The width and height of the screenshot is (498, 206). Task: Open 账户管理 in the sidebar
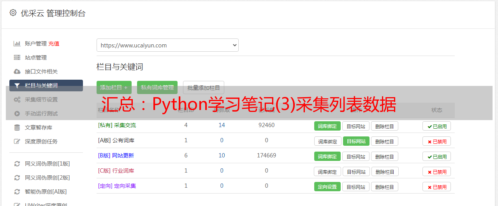pos(36,44)
